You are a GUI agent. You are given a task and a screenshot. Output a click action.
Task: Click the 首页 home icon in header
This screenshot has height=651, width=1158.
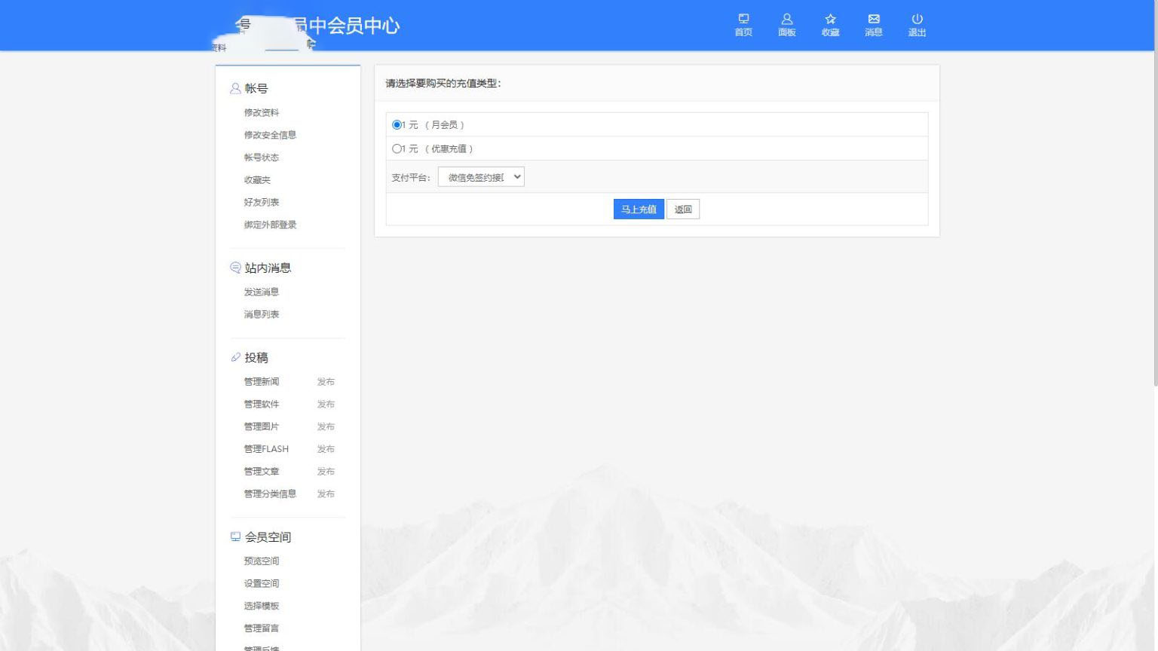(x=743, y=20)
